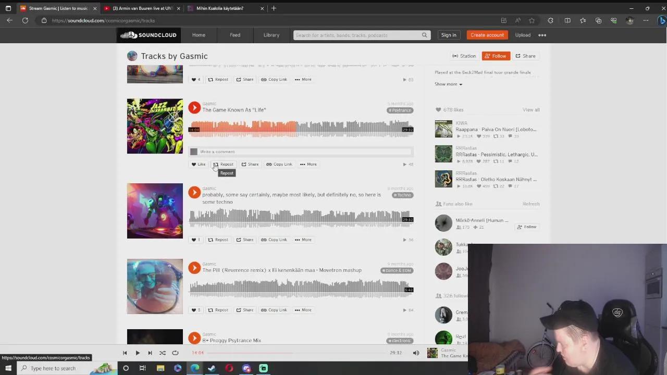Mute the volume in the player bar
The image size is (667, 375).
tap(416, 353)
